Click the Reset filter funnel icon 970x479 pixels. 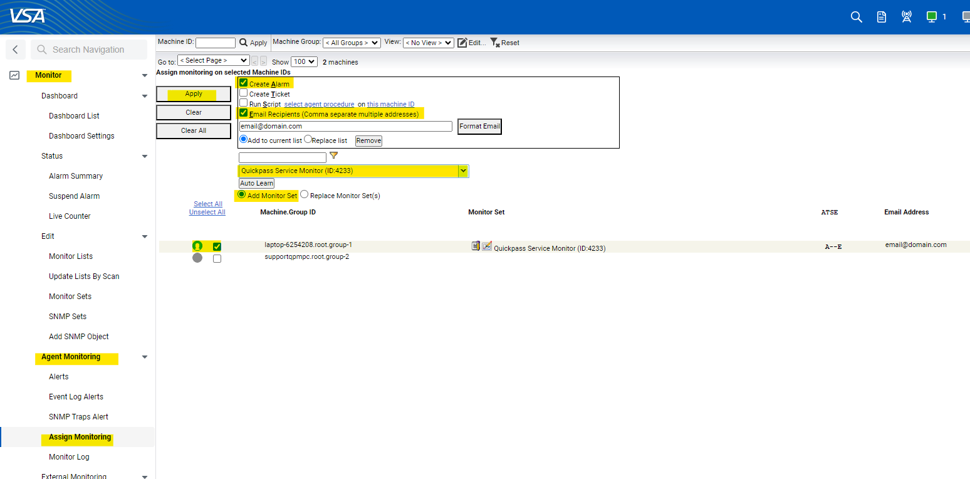tap(494, 43)
